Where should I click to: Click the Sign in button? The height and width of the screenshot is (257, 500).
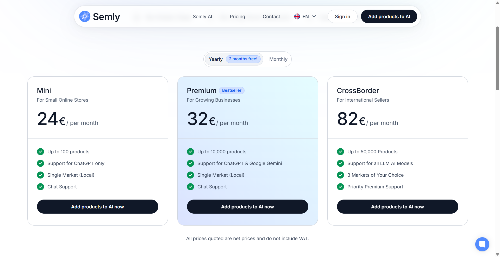(x=342, y=16)
